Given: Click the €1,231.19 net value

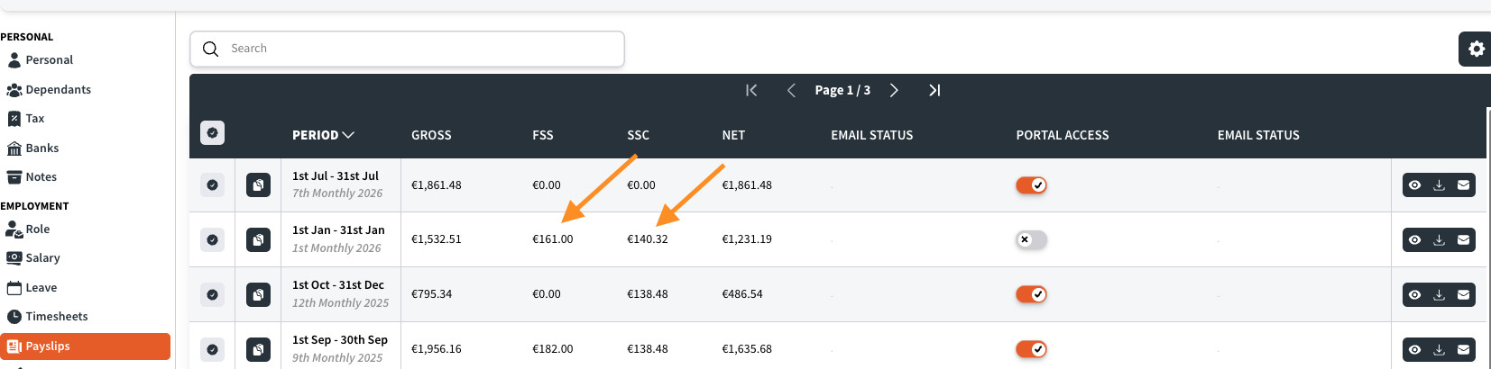Looking at the screenshot, I should point(747,239).
